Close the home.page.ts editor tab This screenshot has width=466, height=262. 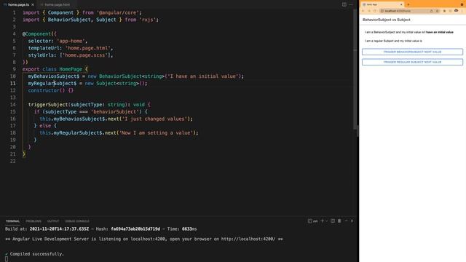[33, 5]
